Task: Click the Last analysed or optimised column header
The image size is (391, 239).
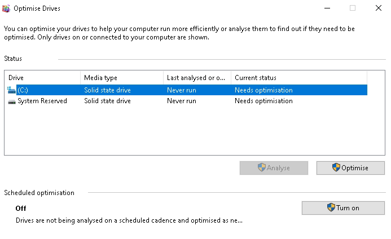Action: (x=197, y=78)
